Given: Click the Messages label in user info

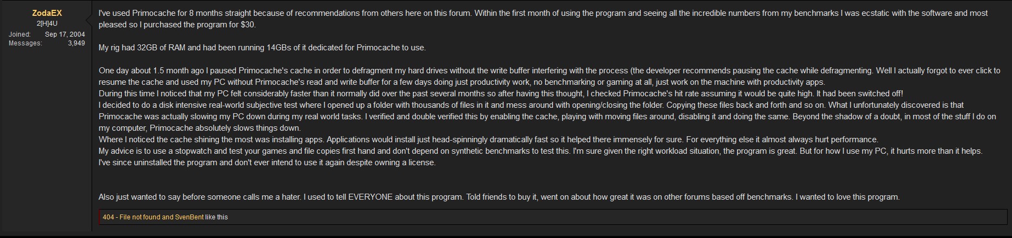Looking at the screenshot, I should pyautogui.click(x=25, y=43).
